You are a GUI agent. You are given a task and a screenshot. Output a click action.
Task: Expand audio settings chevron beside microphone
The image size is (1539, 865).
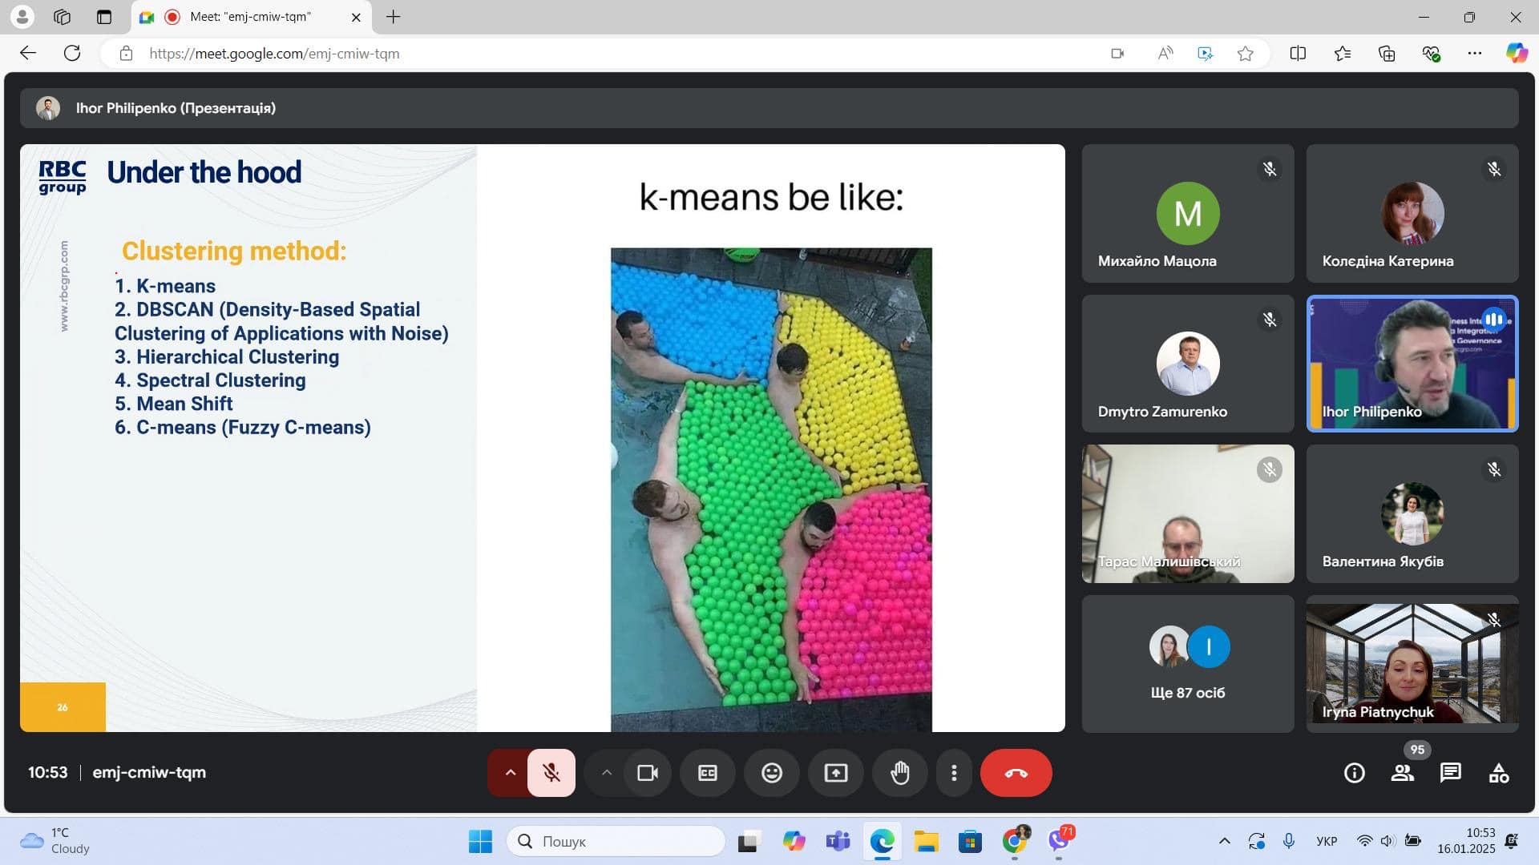[x=510, y=773]
